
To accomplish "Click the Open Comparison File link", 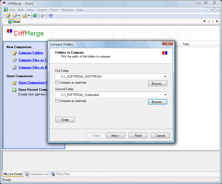I will (33, 83).
